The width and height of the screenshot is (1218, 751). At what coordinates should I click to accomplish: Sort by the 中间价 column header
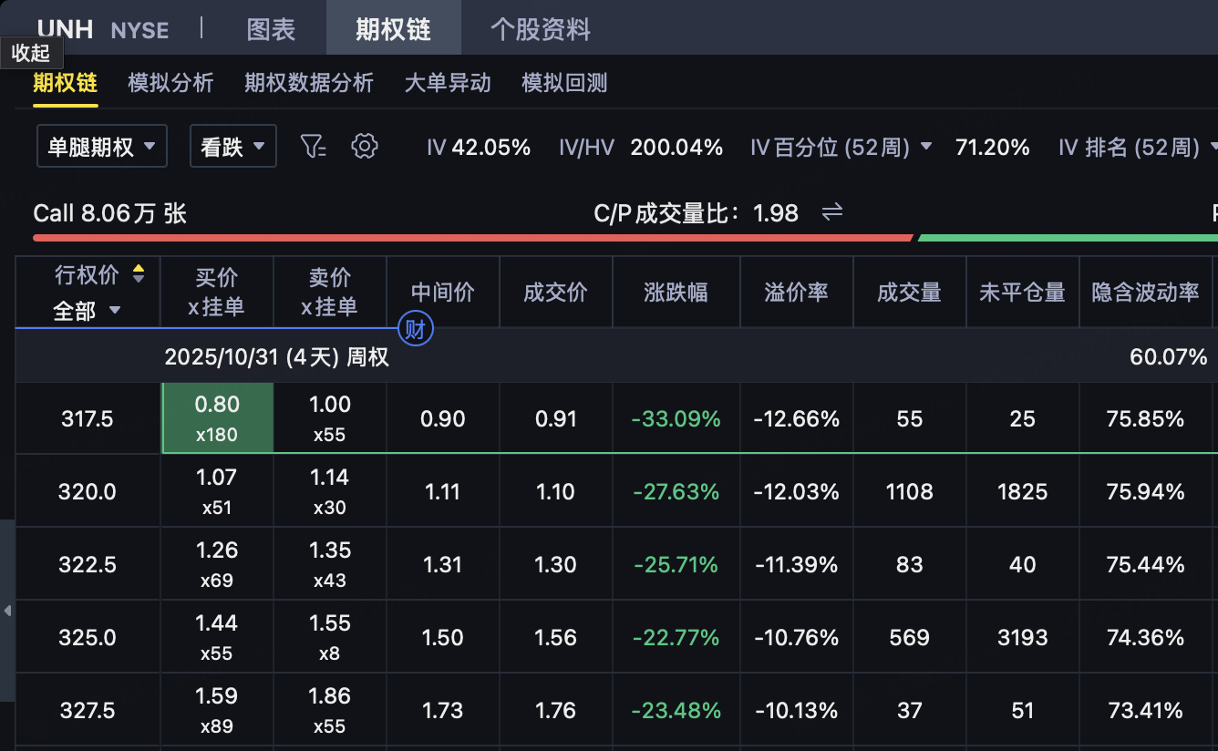pos(443,292)
